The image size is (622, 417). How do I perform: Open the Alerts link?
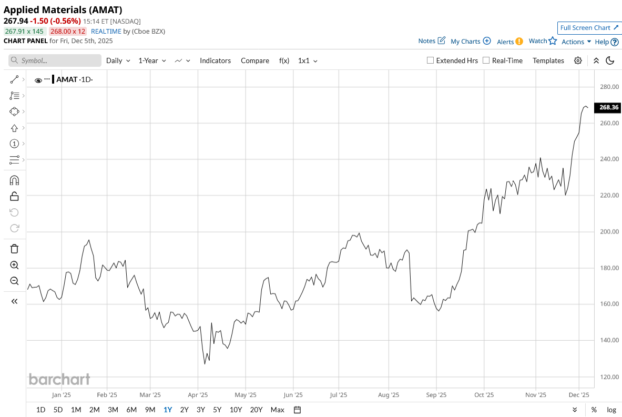coord(509,42)
